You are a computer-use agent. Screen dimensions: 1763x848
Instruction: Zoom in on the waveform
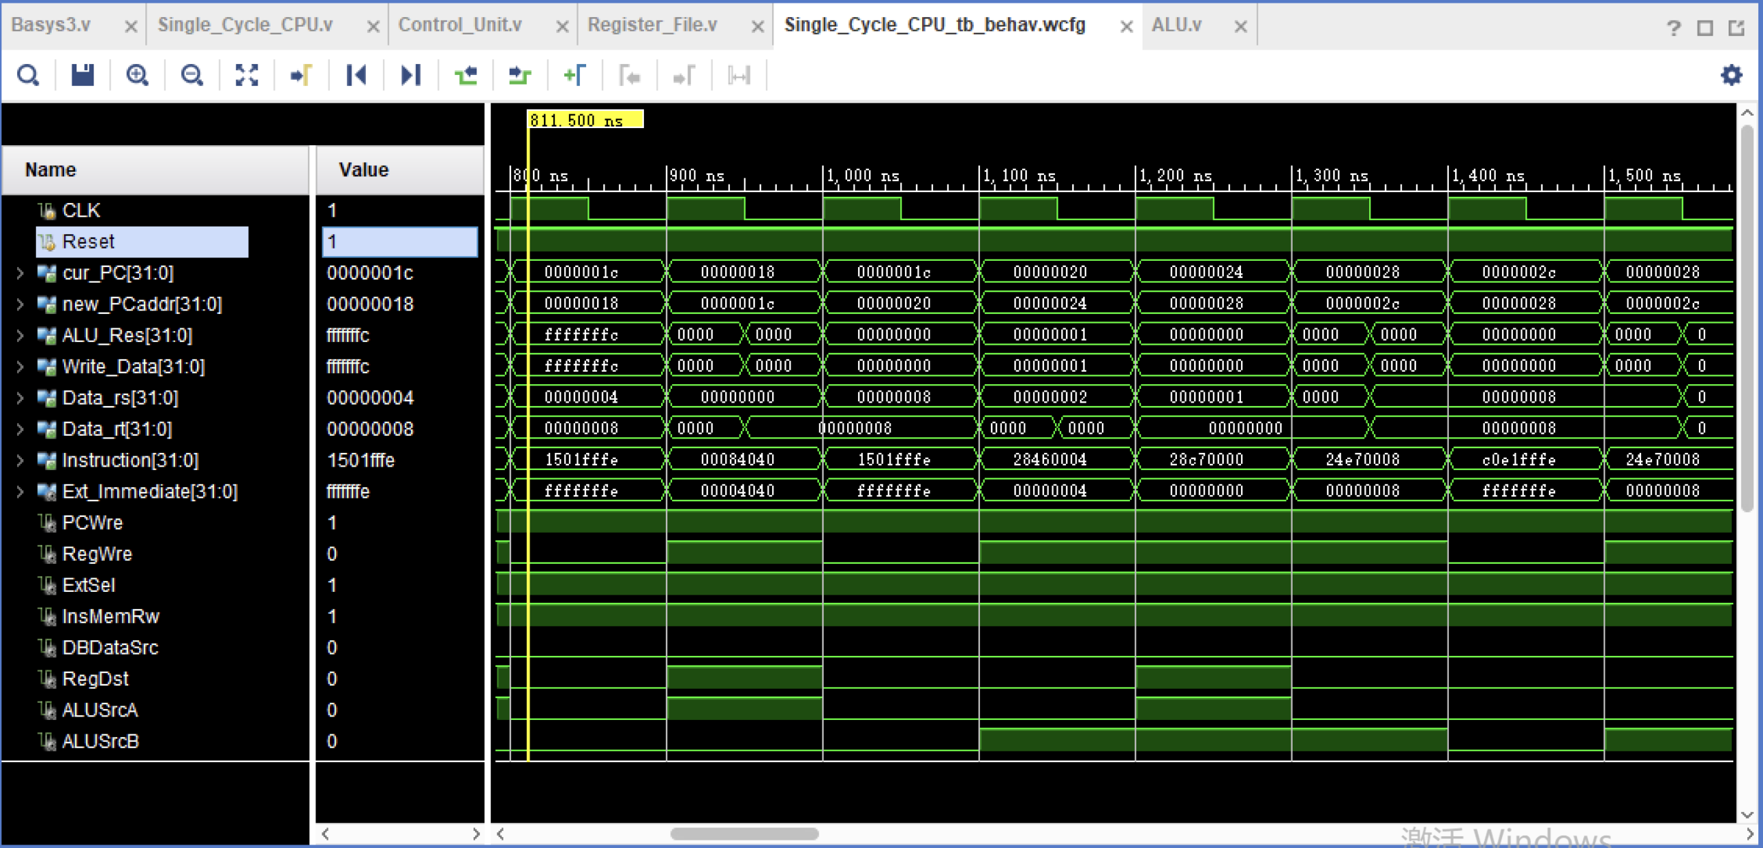pyautogui.click(x=137, y=75)
